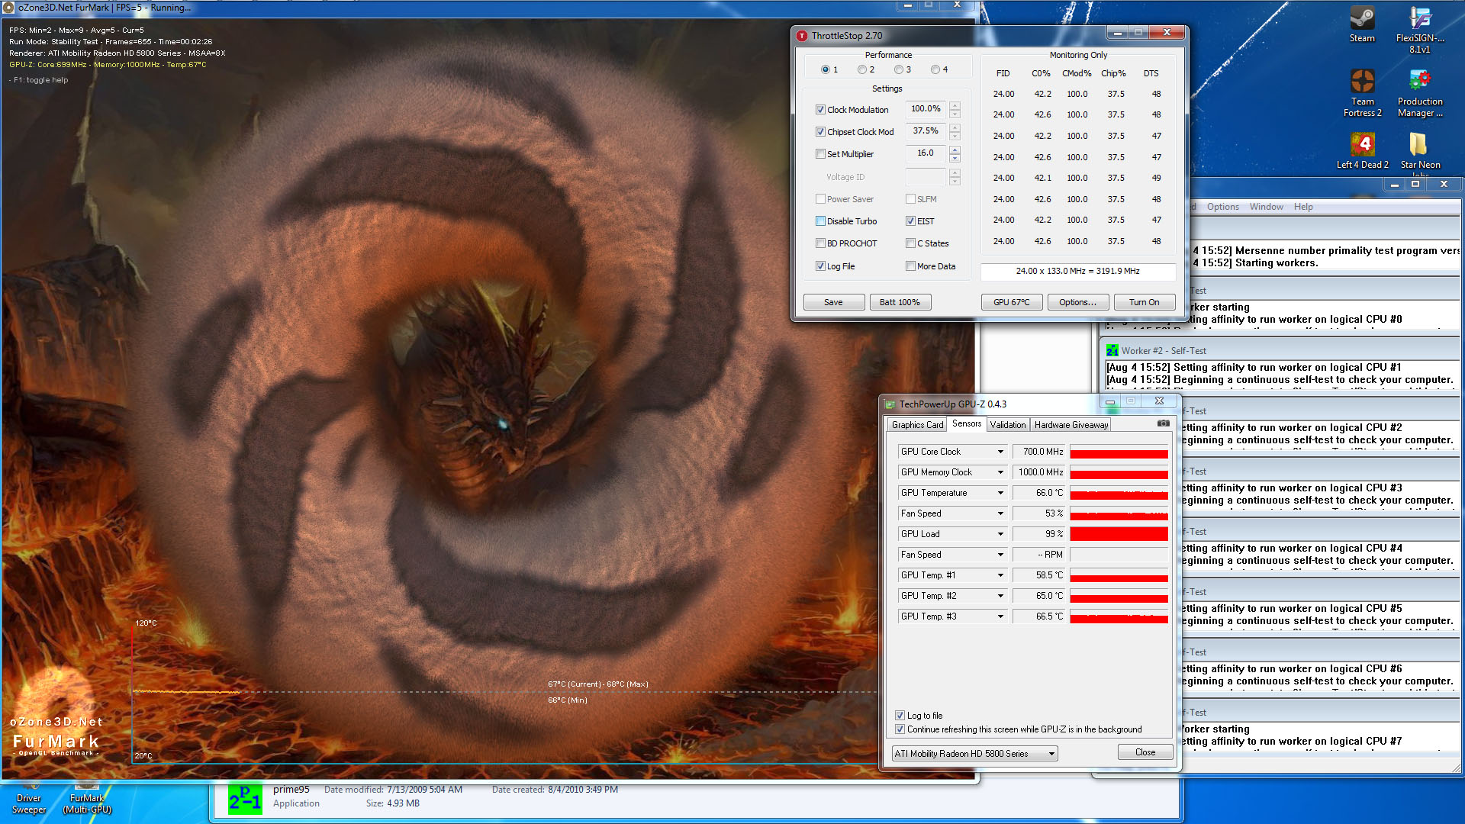Open the Options menu in Prime95

click(1222, 207)
